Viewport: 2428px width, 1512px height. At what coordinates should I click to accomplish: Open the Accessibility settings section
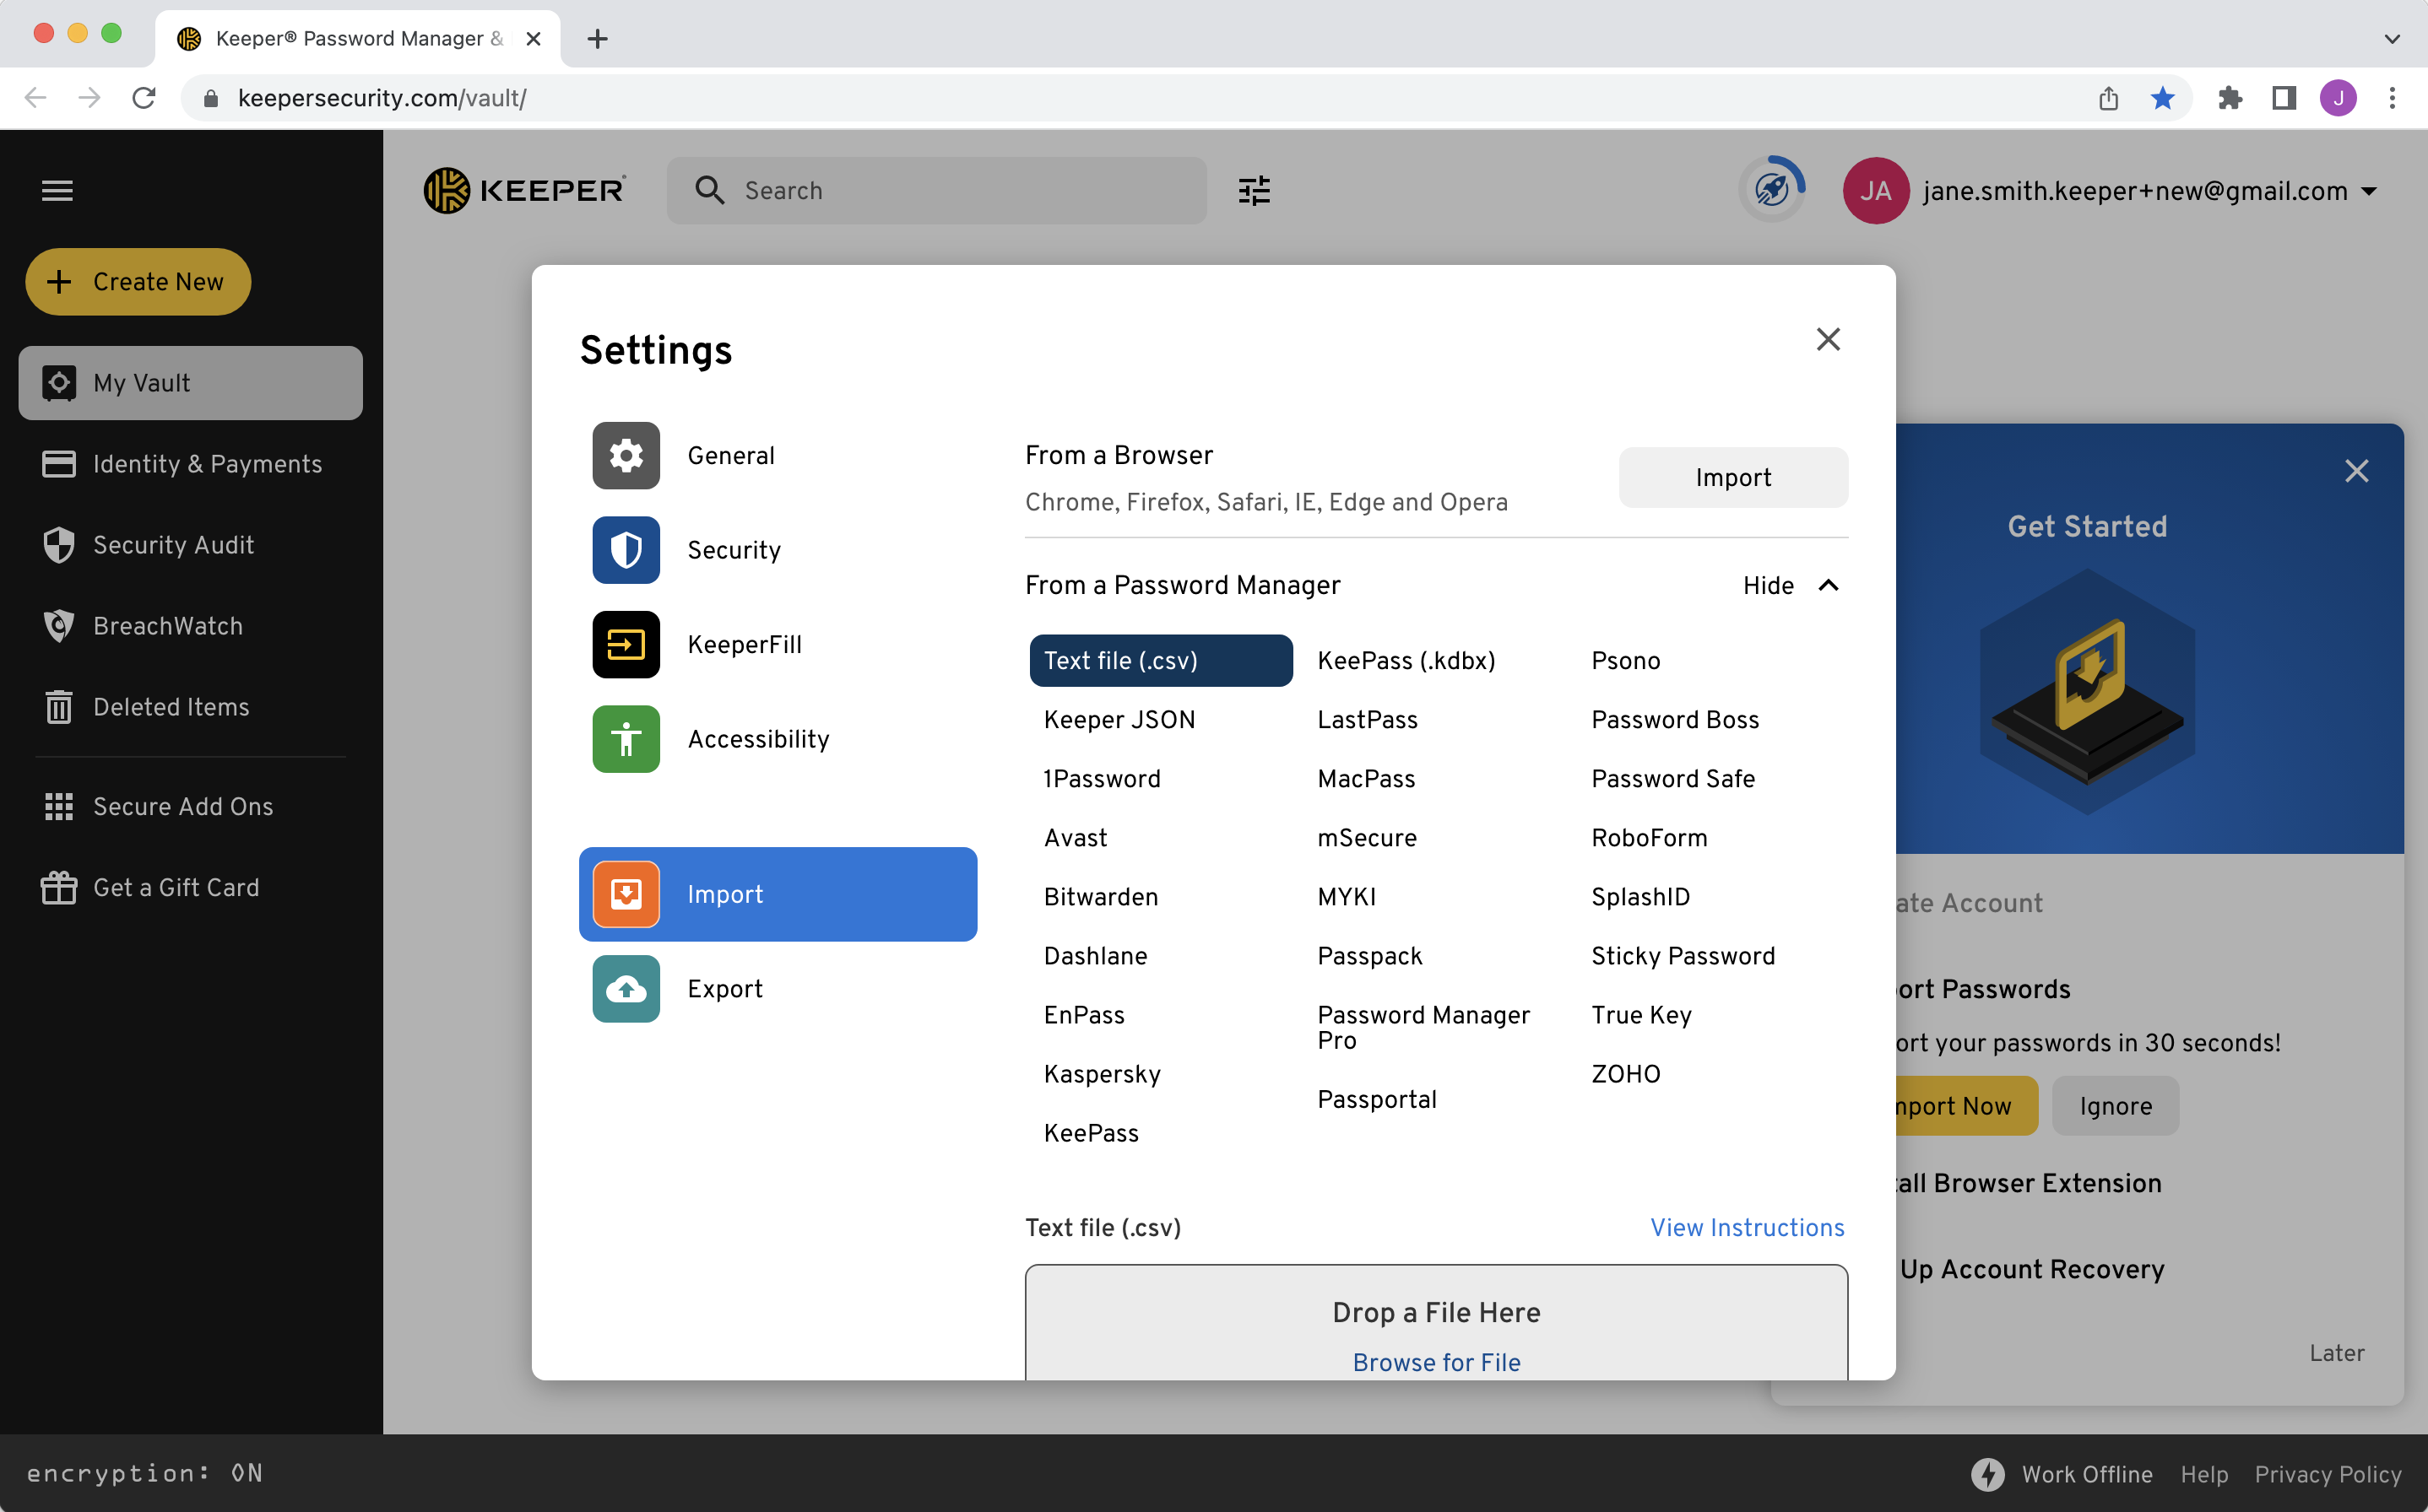[x=757, y=739]
